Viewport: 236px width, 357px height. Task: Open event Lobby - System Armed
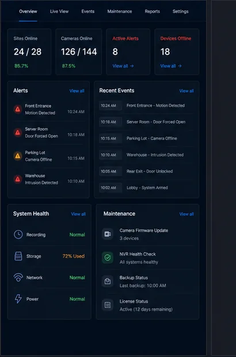click(x=147, y=187)
